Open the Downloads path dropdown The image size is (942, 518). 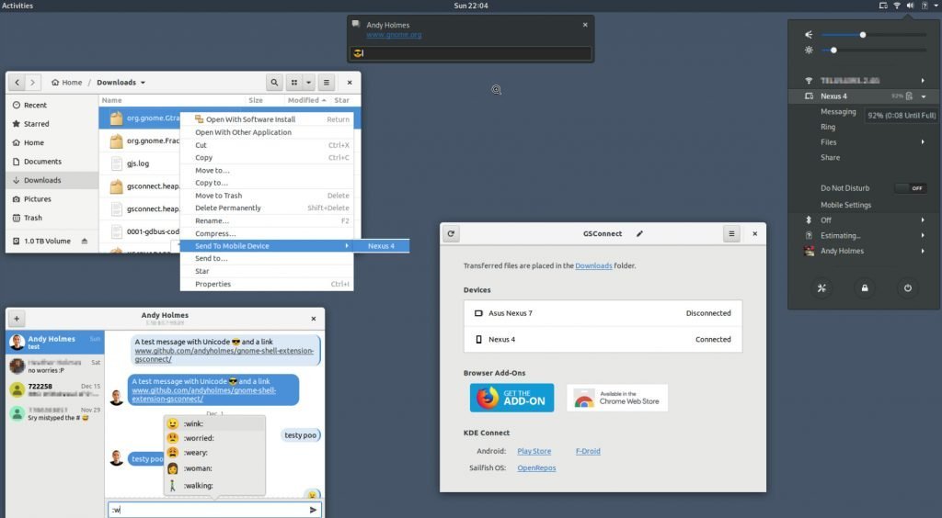tap(143, 83)
